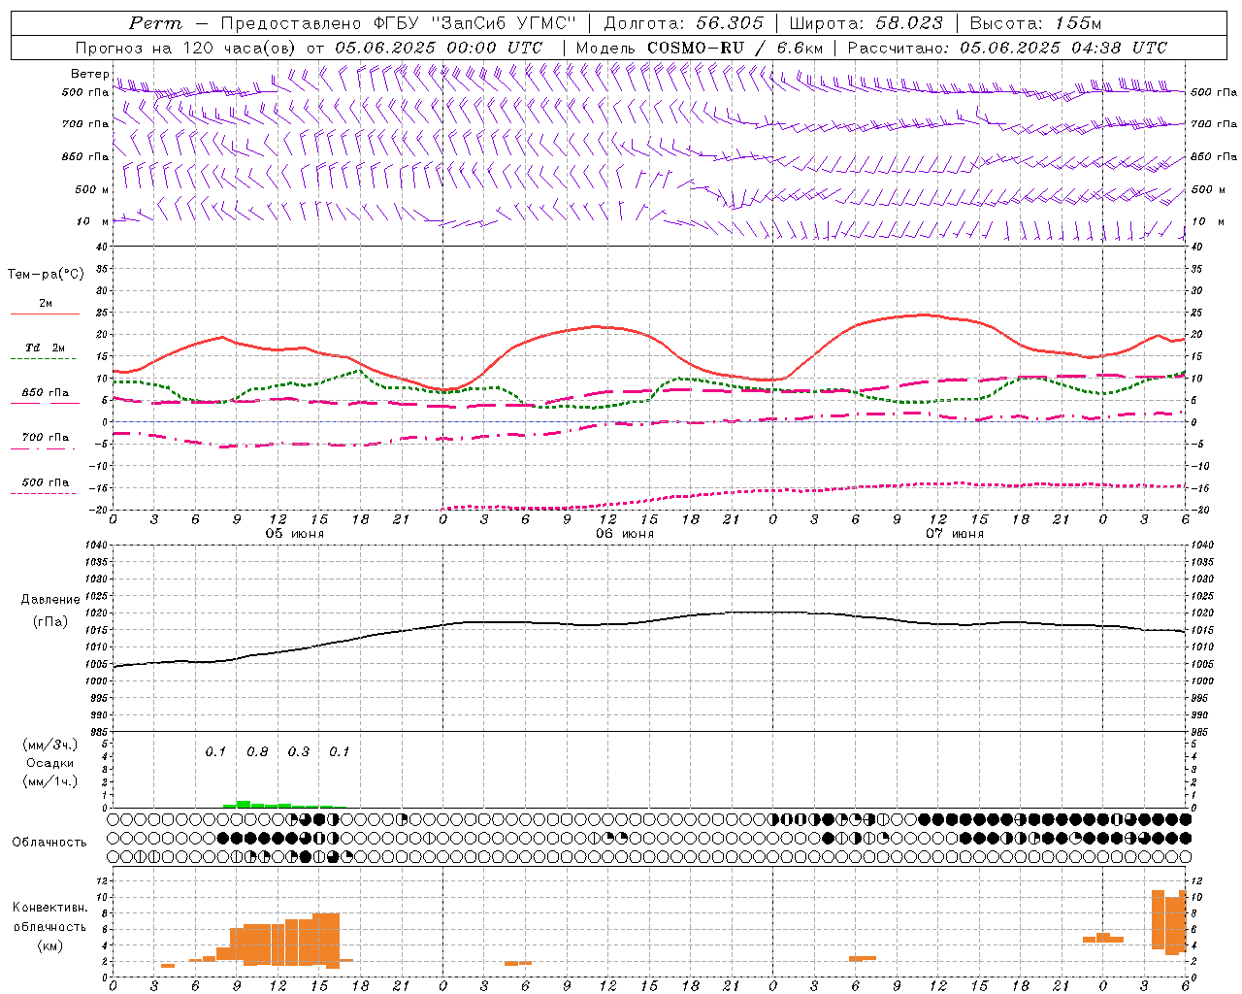Click the model name "COSMO-RU / 6.6км"

[x=735, y=48]
